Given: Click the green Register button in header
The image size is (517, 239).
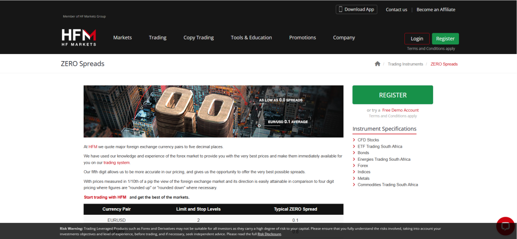Looking at the screenshot, I should [x=445, y=38].
